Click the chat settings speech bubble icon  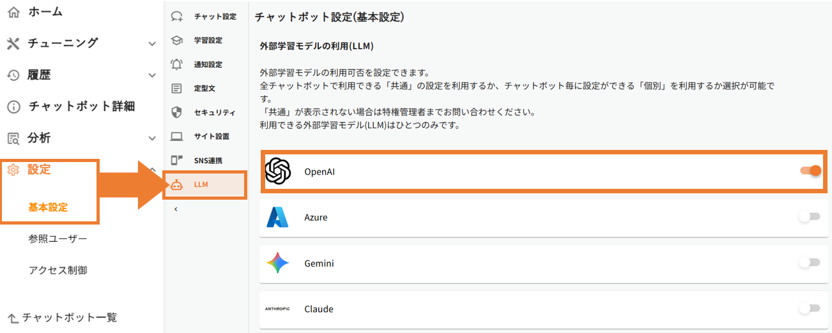pos(177,17)
